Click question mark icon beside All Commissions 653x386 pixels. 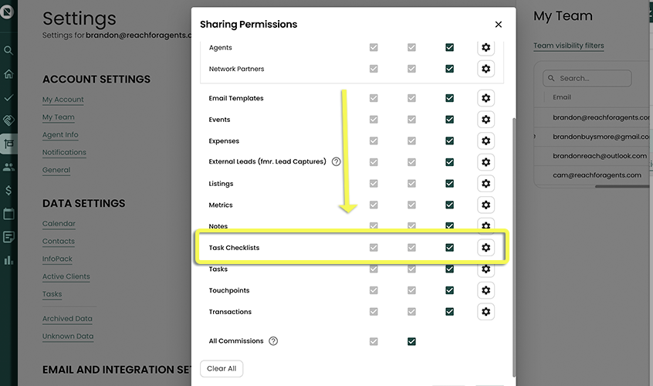tap(273, 341)
